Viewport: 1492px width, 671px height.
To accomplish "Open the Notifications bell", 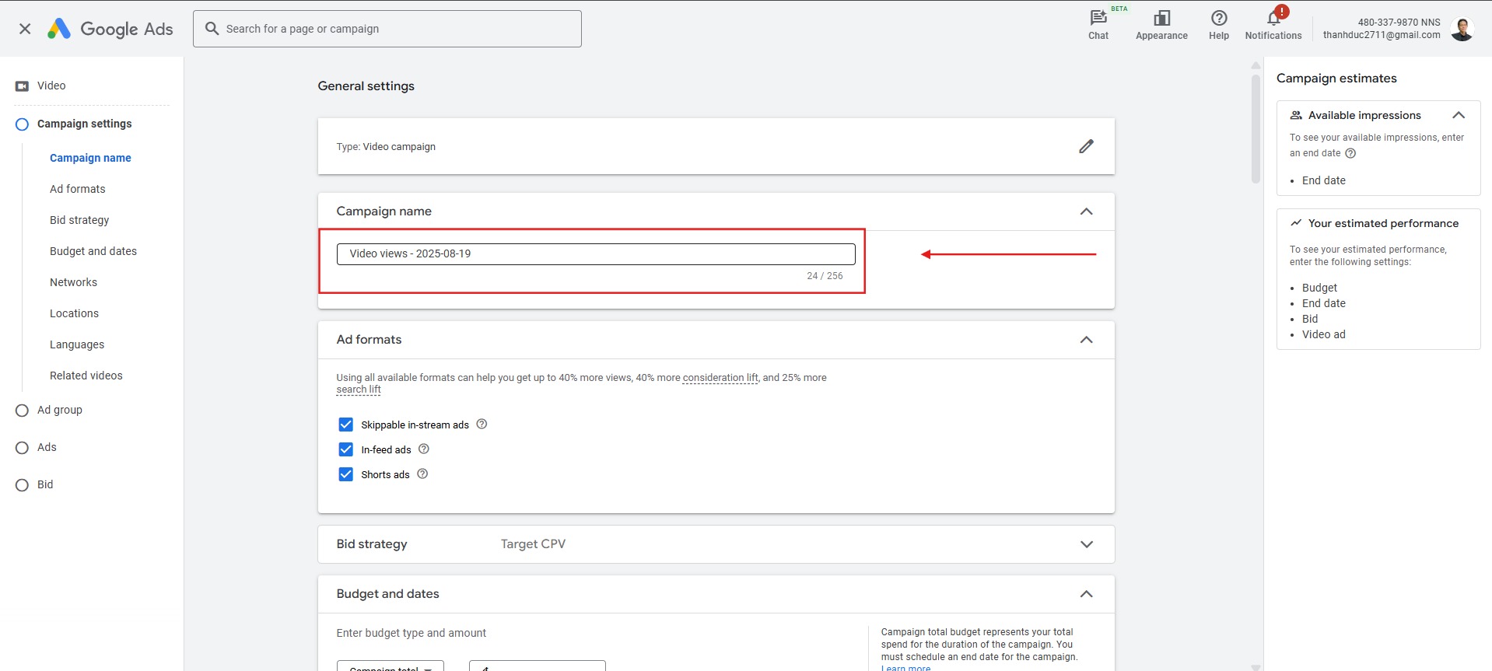I will [x=1273, y=19].
